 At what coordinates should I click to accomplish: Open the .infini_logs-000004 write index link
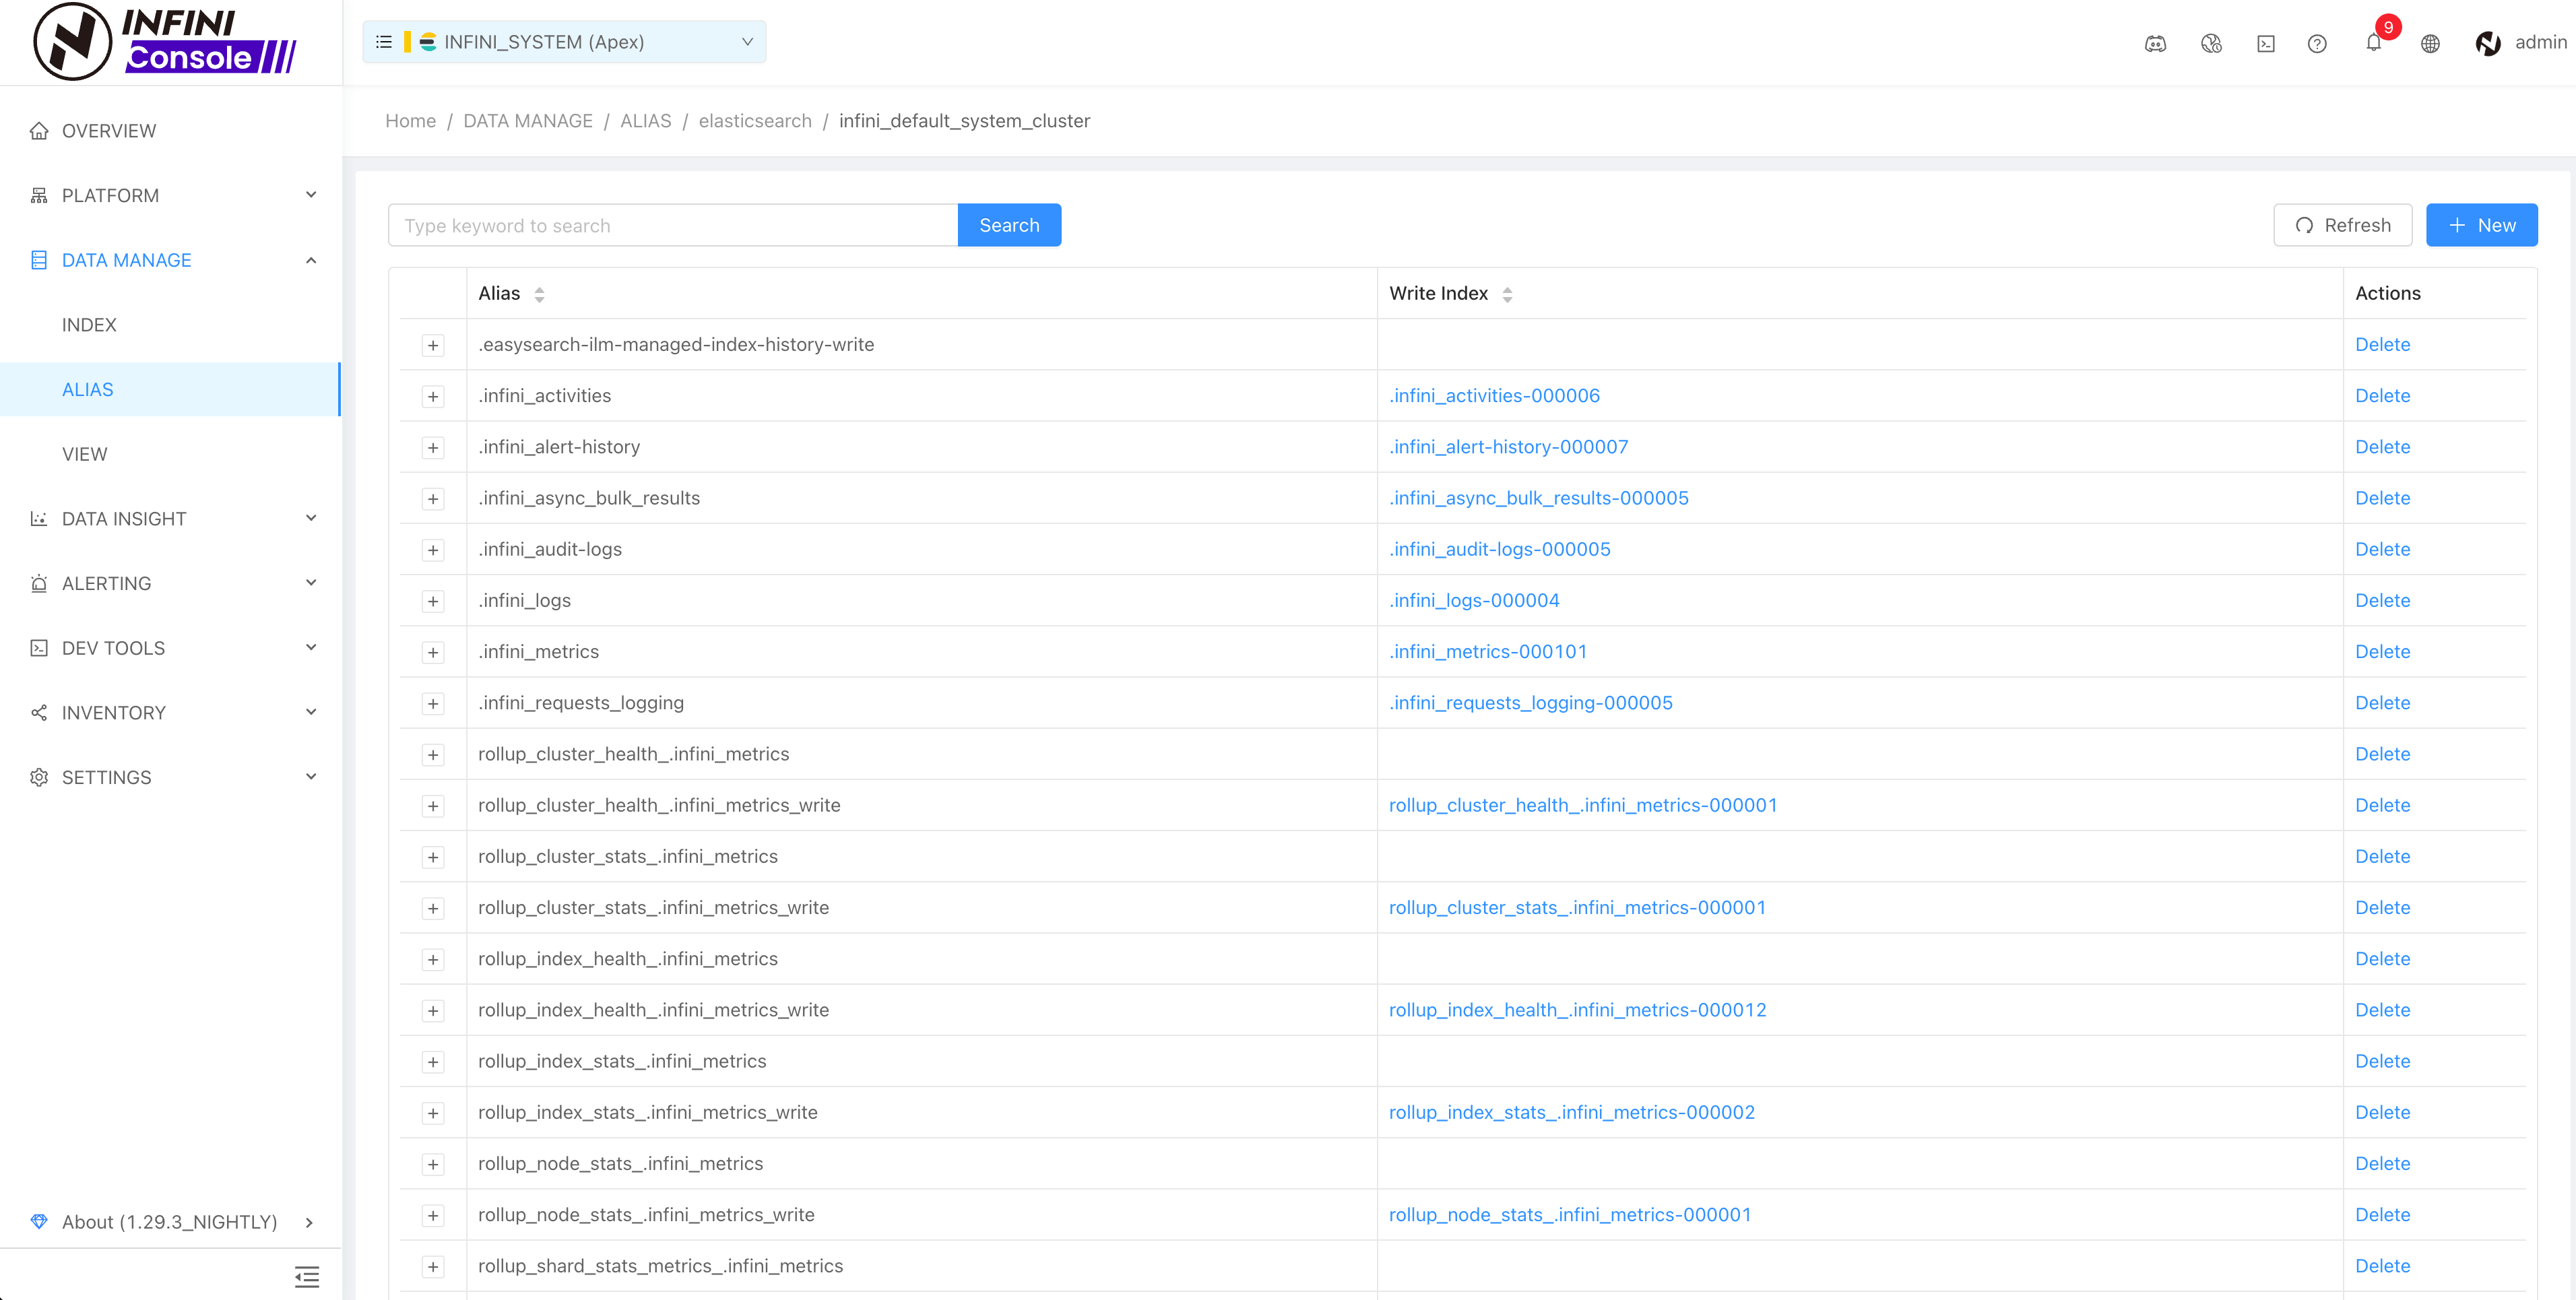click(1474, 600)
